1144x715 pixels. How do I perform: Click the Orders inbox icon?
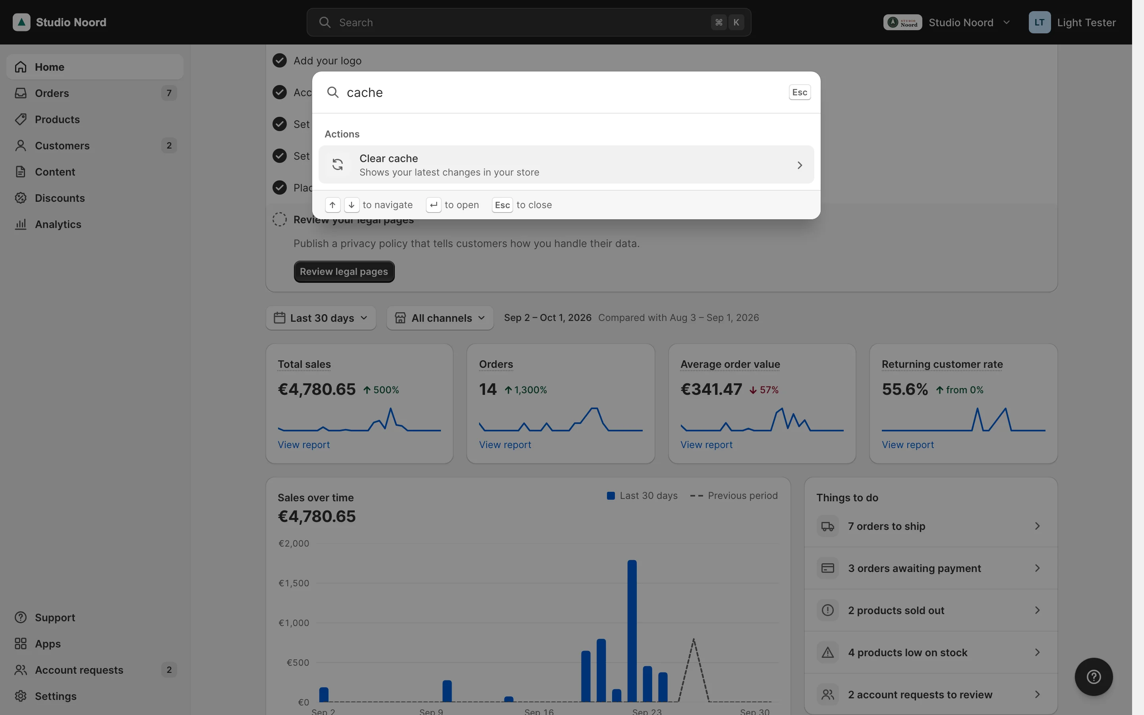pos(21,93)
